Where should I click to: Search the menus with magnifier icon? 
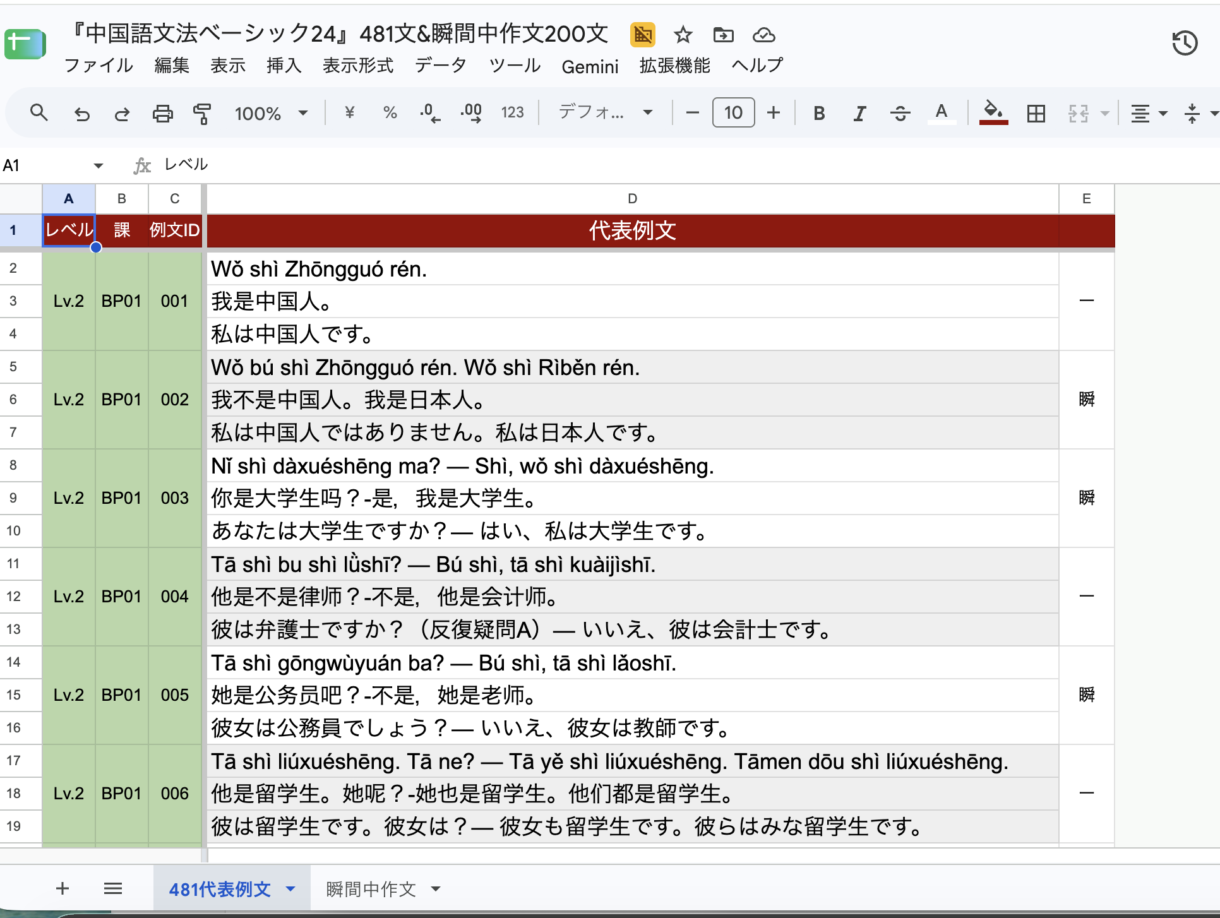coord(39,113)
